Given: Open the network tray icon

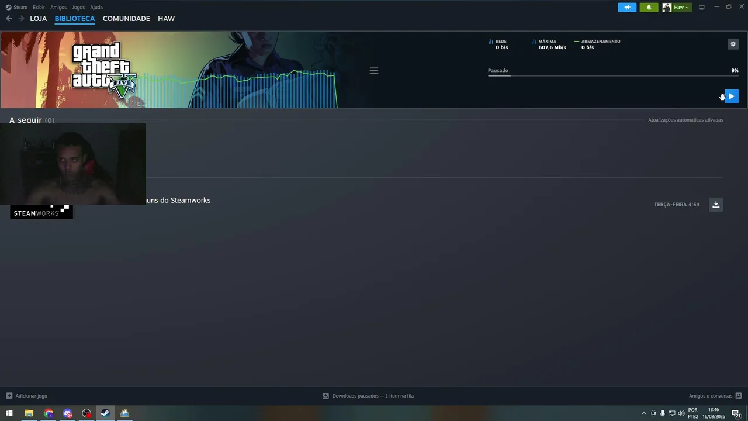Looking at the screenshot, I should [x=672, y=413].
